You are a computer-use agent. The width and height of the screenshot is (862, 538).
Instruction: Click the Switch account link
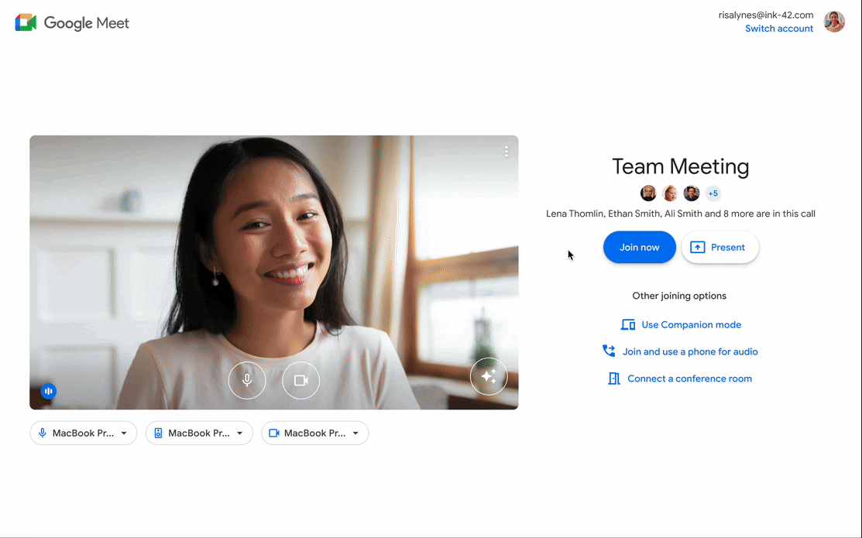tap(779, 29)
